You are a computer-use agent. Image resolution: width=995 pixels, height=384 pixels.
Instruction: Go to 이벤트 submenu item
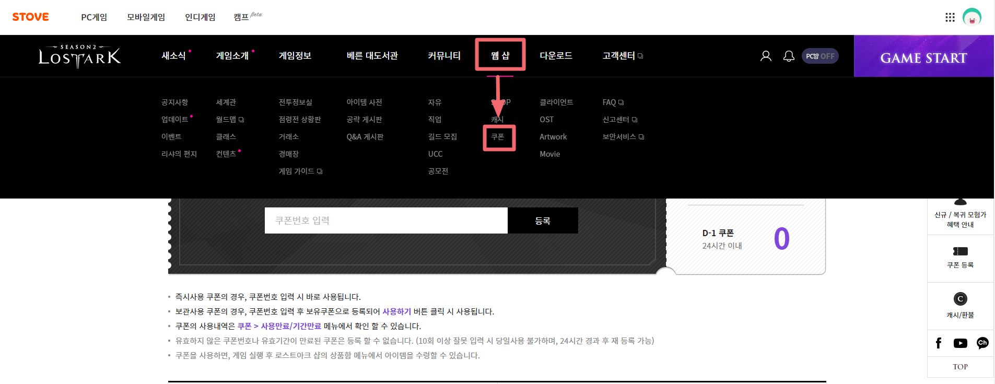pyautogui.click(x=171, y=137)
